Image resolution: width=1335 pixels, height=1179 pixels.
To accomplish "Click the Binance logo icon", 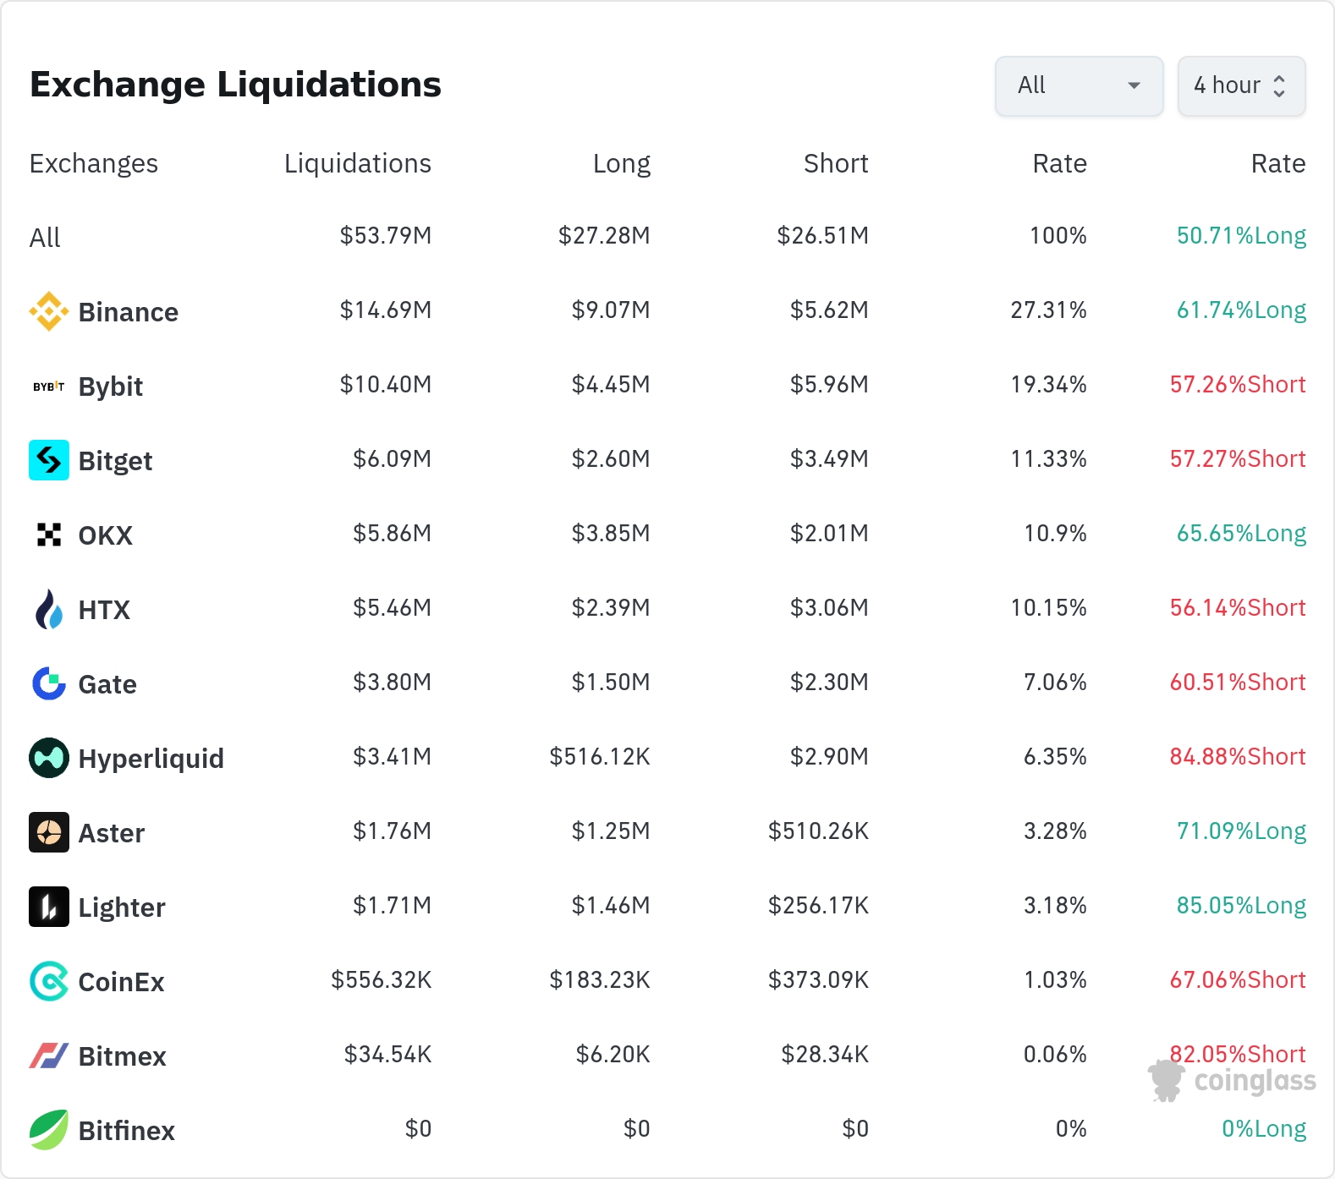I will coord(49,311).
